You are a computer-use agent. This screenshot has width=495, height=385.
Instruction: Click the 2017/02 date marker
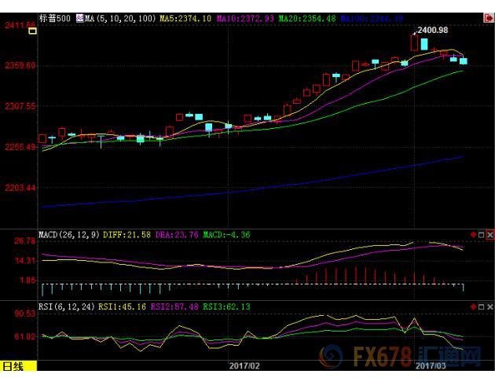[x=244, y=366]
